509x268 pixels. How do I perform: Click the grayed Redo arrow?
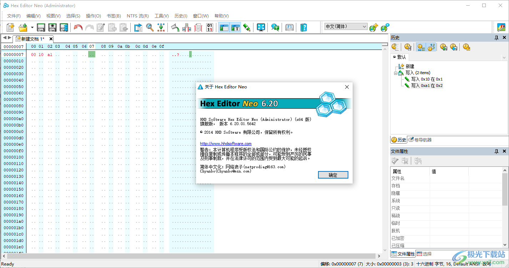click(x=89, y=27)
